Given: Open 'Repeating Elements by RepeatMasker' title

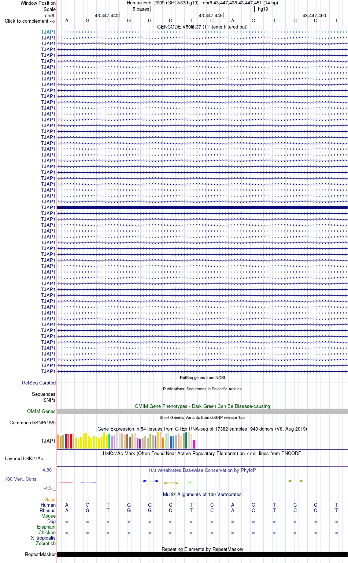Looking at the screenshot, I should (x=202, y=549).
